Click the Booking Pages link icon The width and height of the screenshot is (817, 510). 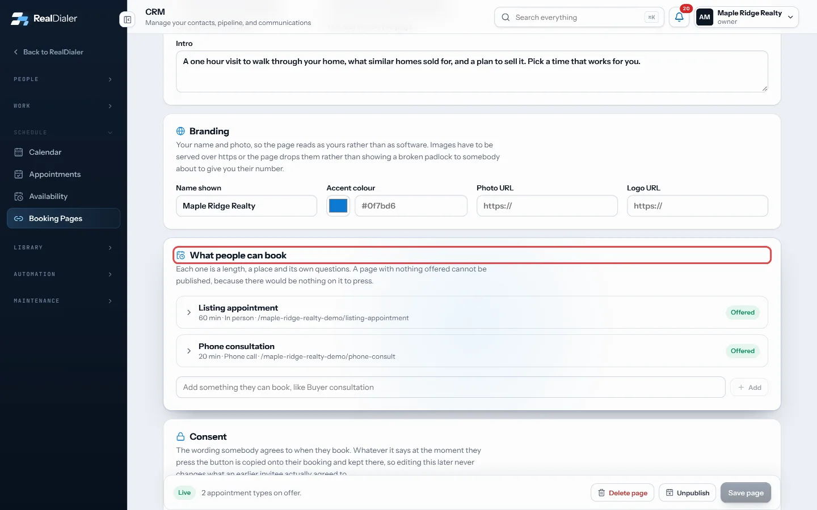pyautogui.click(x=19, y=219)
